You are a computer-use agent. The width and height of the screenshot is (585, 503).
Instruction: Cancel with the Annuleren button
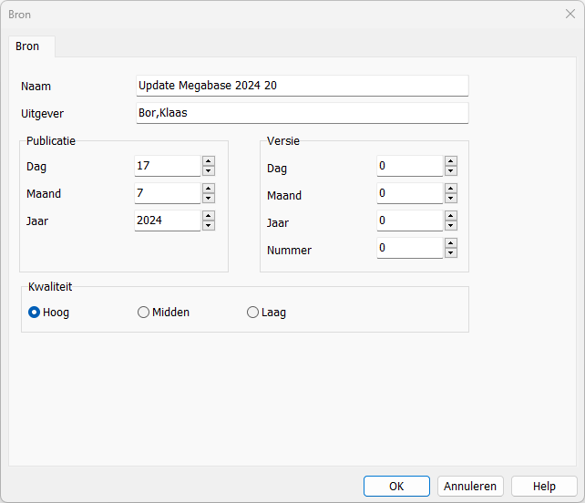coord(470,487)
